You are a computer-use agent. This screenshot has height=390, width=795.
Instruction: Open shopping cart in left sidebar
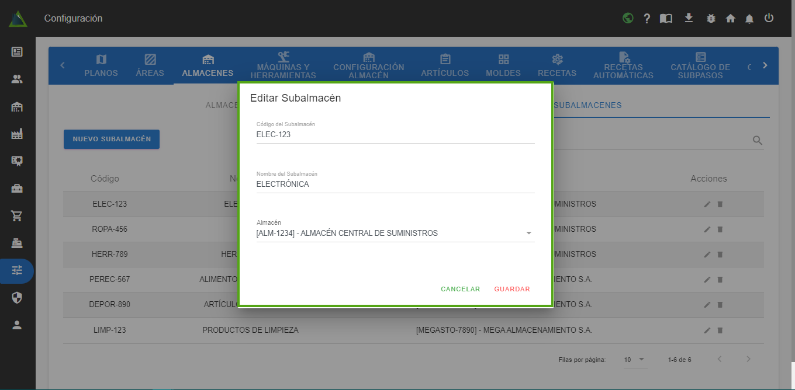(x=17, y=216)
